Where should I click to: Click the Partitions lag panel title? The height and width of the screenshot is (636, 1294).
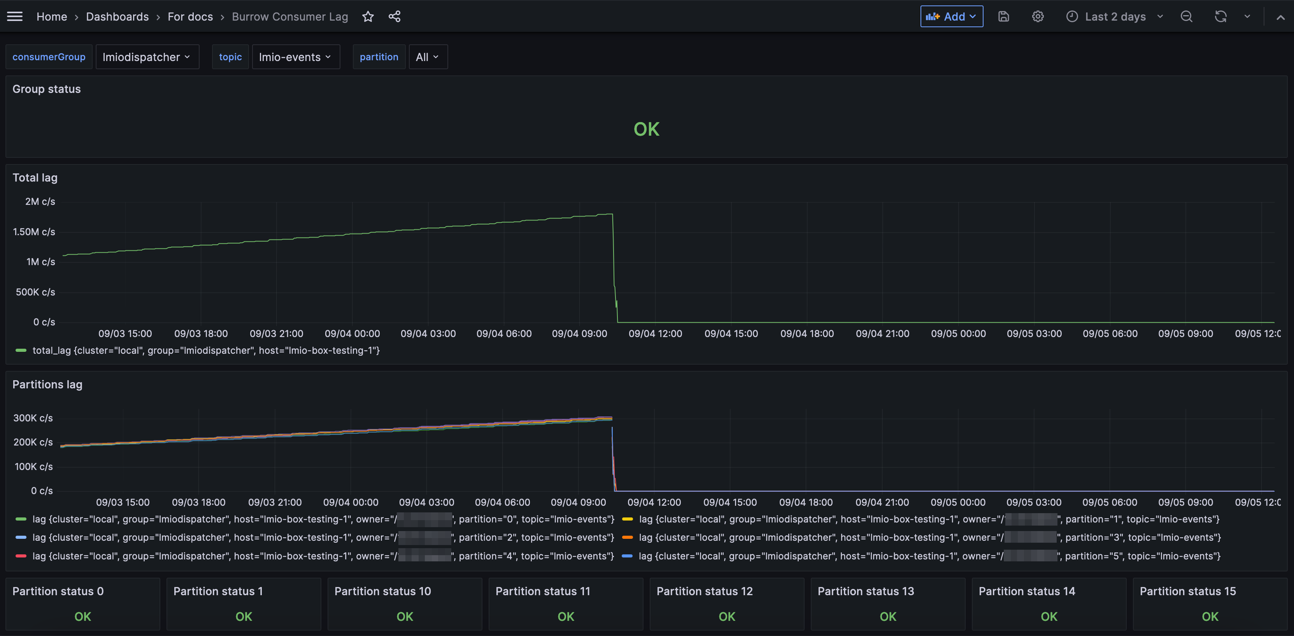[x=47, y=384]
